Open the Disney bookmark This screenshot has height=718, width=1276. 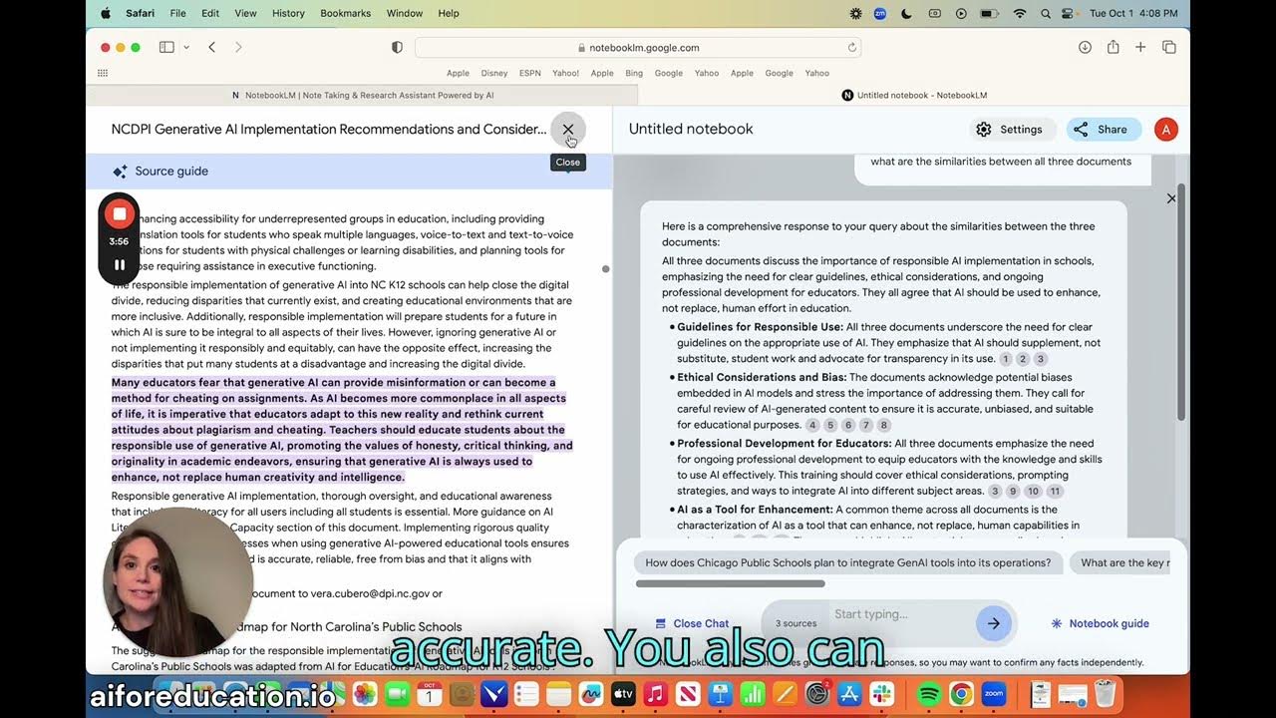point(494,73)
